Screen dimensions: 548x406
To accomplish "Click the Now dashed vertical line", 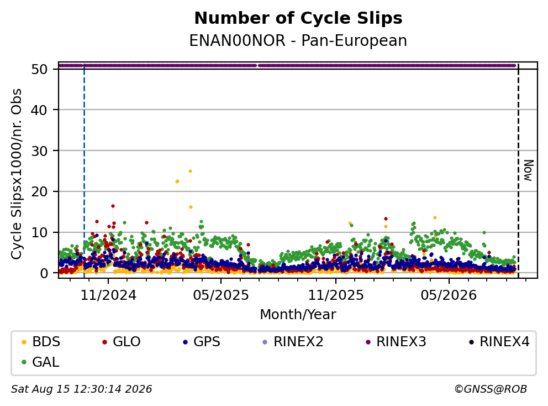I will (518, 170).
